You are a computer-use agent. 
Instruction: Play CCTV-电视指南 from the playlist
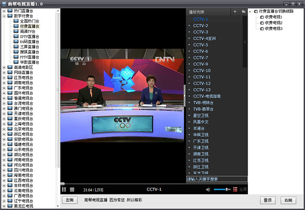(x=207, y=96)
